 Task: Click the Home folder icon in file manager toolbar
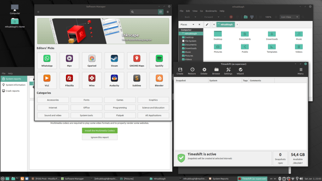pyautogui.click(x=246, y=17)
